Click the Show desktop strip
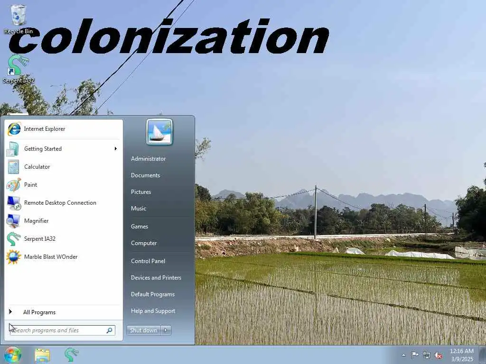 483,355
